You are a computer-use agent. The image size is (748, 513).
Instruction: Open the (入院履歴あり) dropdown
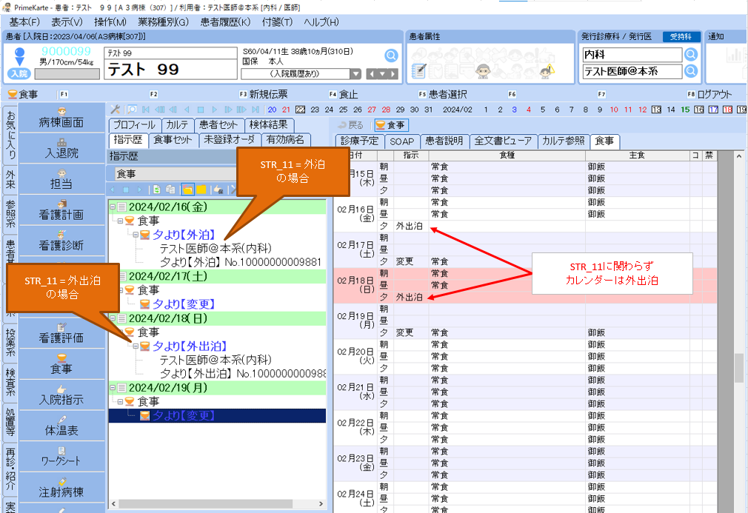355,74
